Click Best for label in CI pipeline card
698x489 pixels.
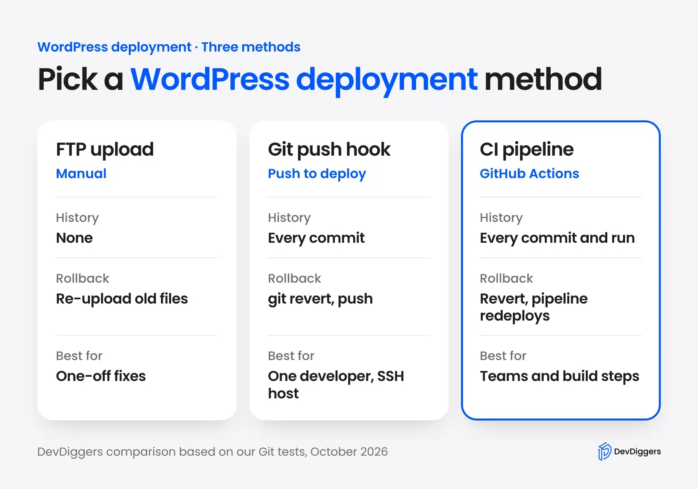(503, 356)
